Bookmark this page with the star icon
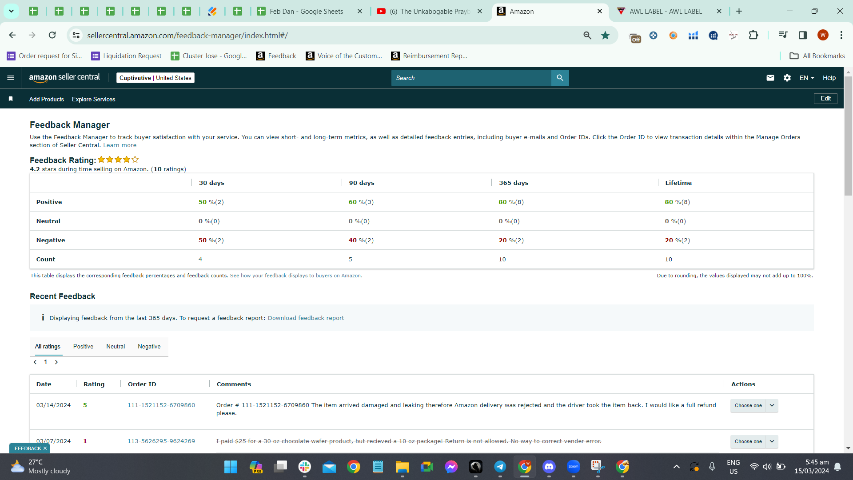The height and width of the screenshot is (480, 853). click(605, 35)
